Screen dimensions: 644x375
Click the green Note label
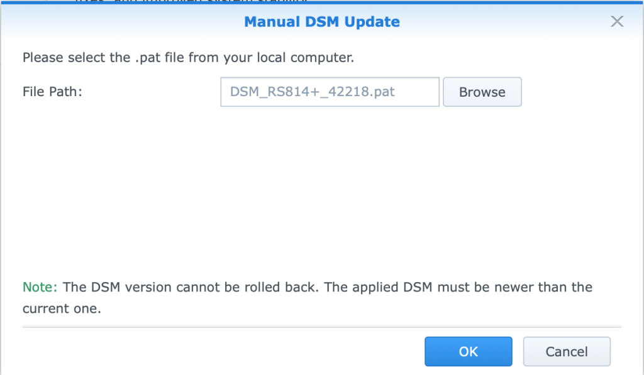(40, 287)
